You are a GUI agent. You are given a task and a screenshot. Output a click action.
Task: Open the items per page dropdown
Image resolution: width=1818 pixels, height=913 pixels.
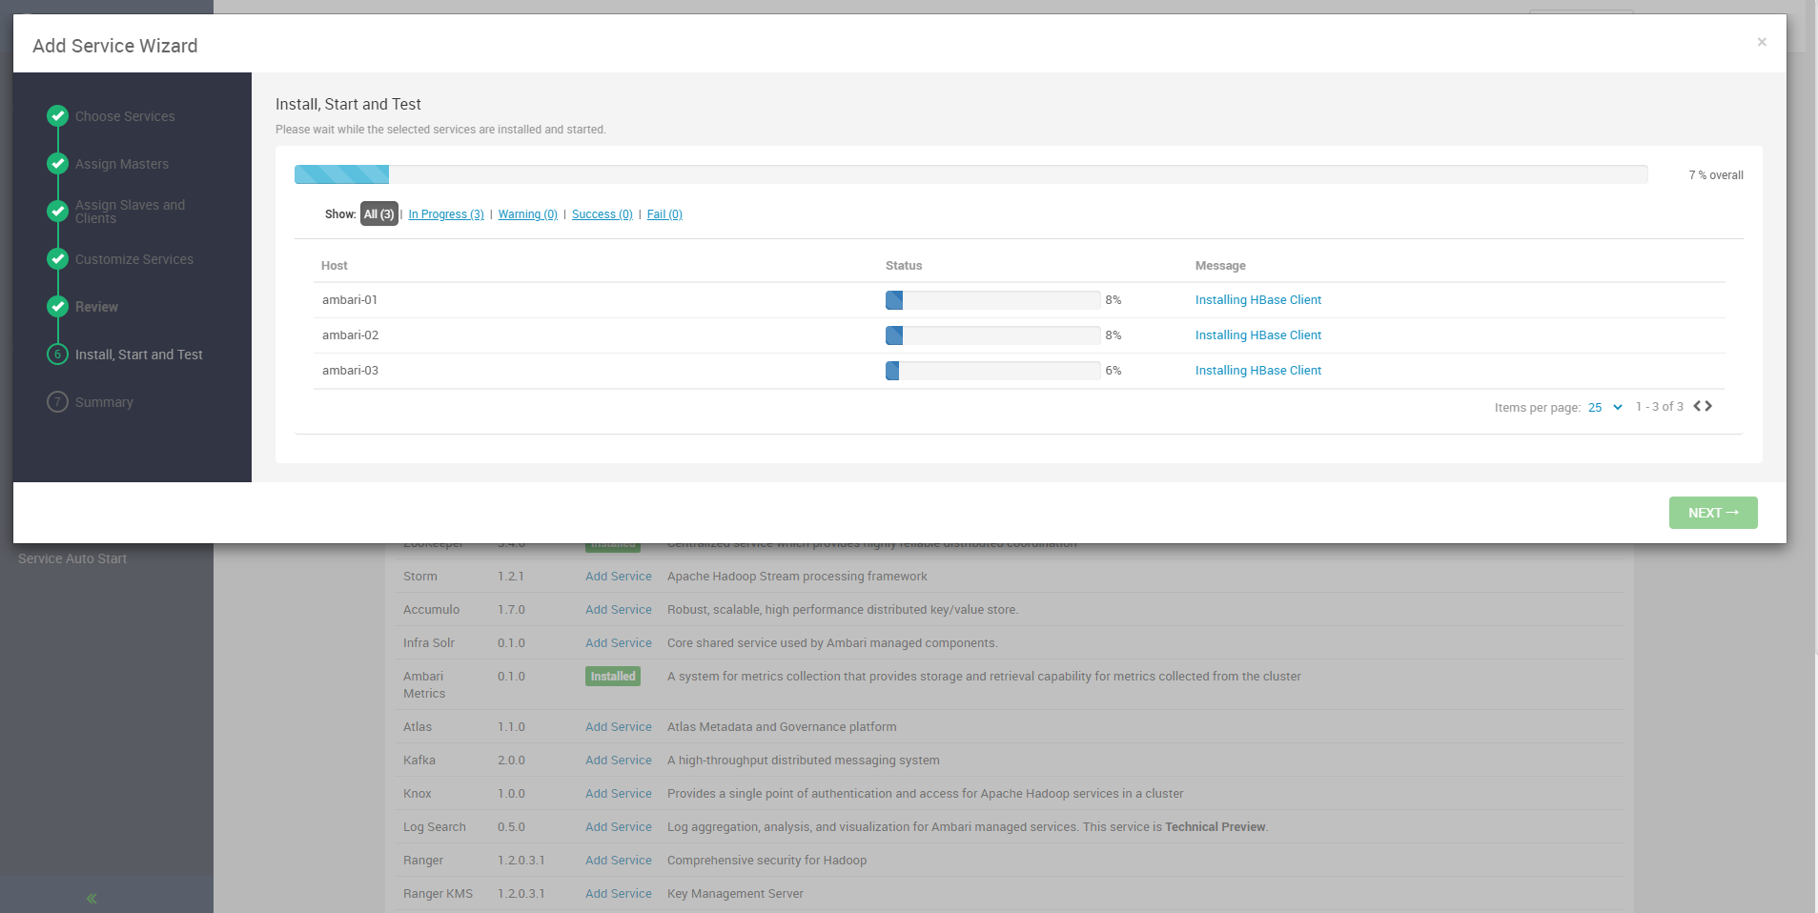click(x=1605, y=407)
